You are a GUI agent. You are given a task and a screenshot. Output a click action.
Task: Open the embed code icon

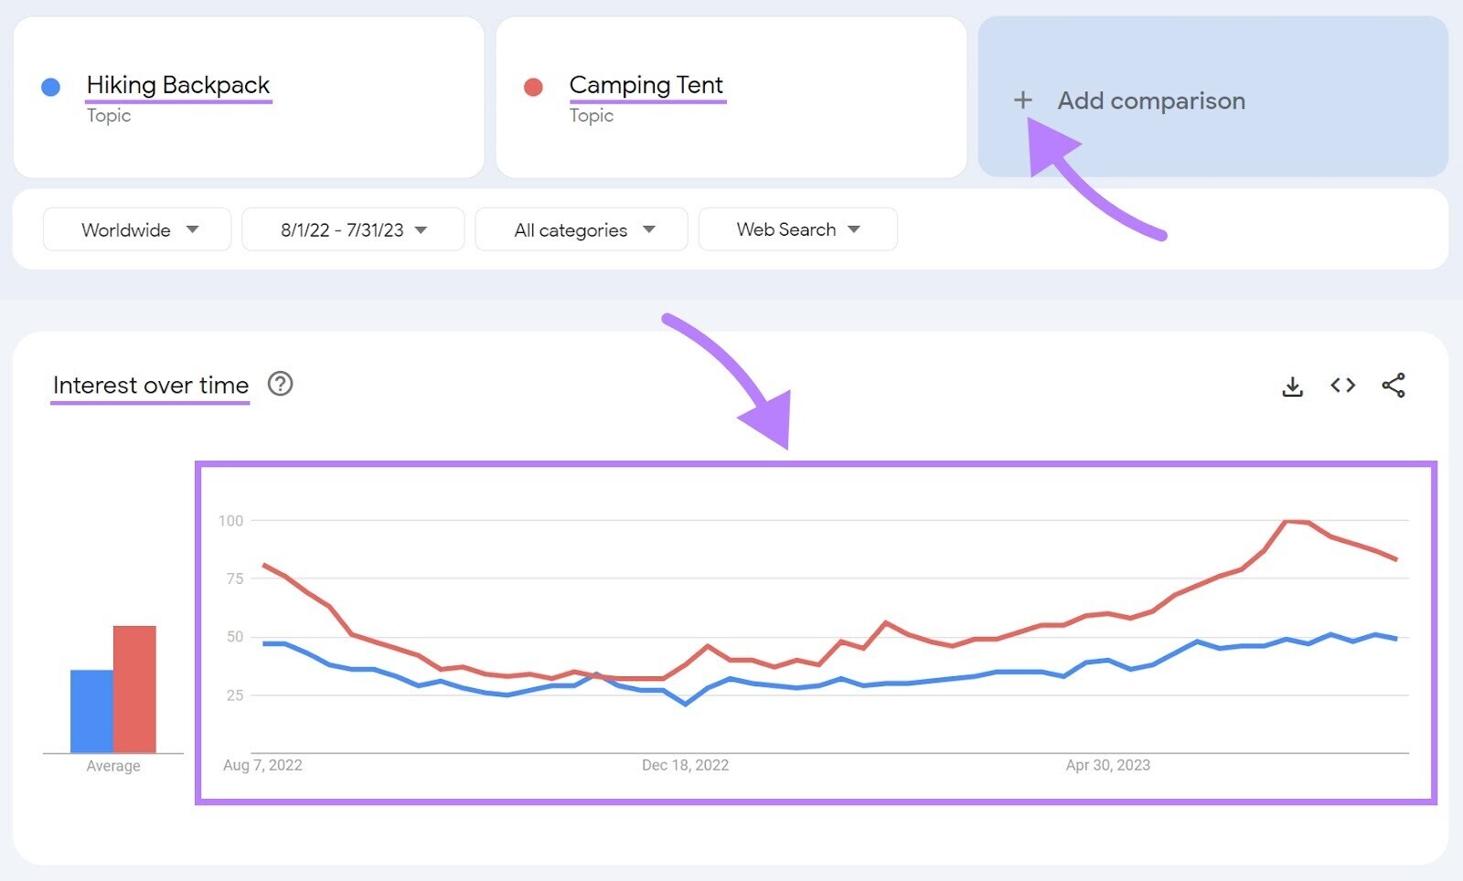tap(1342, 386)
